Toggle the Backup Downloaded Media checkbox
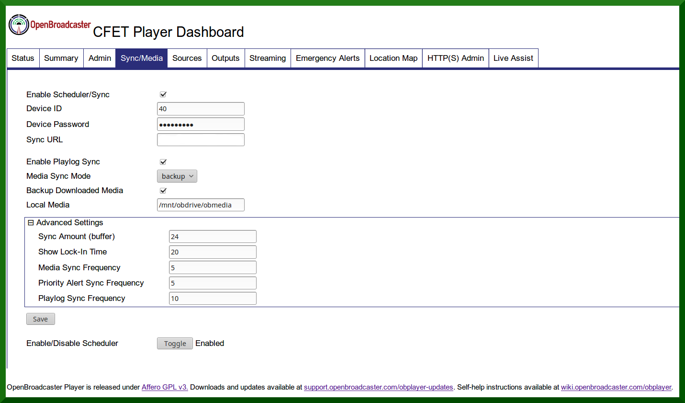This screenshot has height=403, width=685. [x=163, y=191]
